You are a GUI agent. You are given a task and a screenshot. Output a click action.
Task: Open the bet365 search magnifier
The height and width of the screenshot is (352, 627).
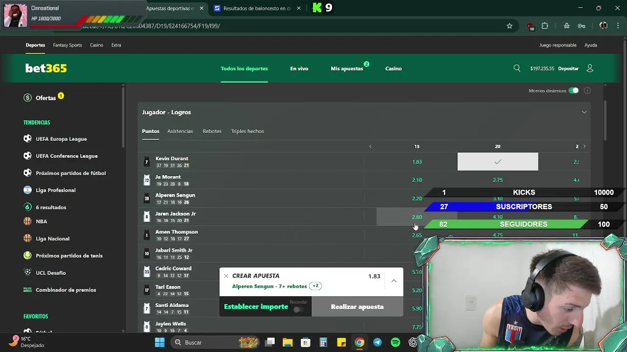tap(517, 68)
